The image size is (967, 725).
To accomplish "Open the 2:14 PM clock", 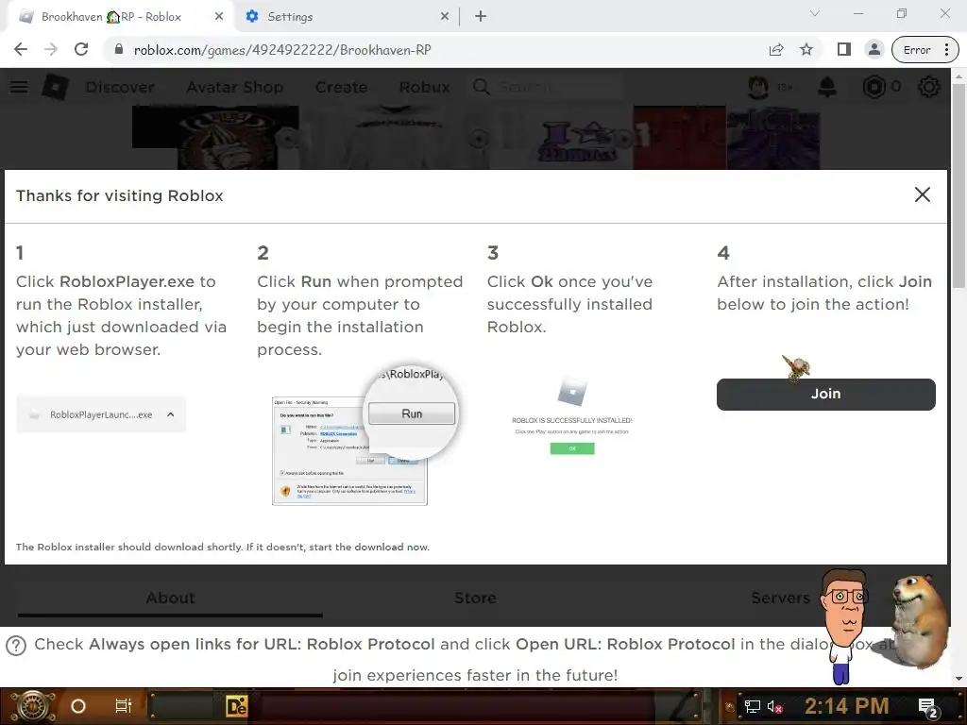I will 846,706.
